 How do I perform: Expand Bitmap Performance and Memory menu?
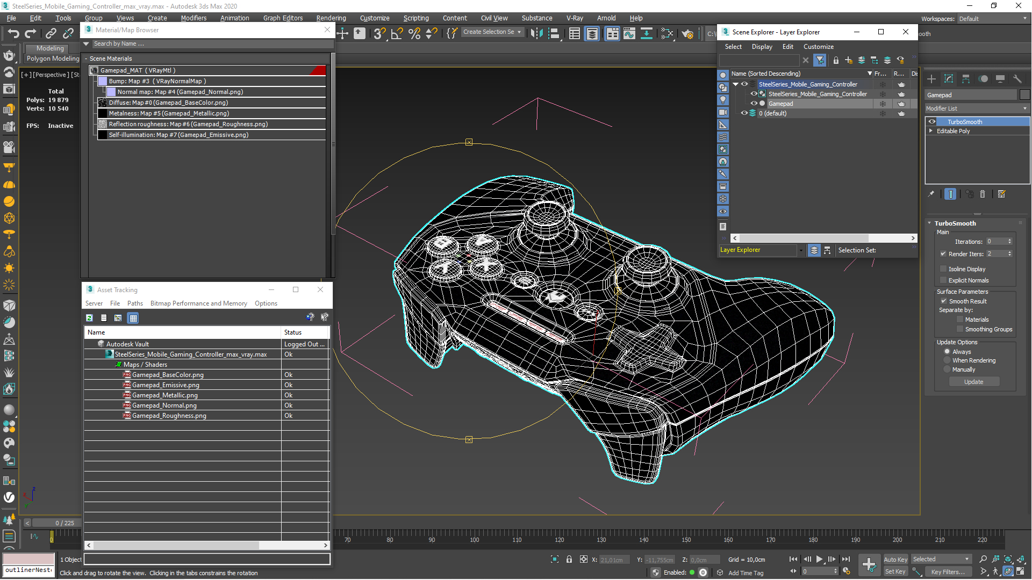(198, 303)
